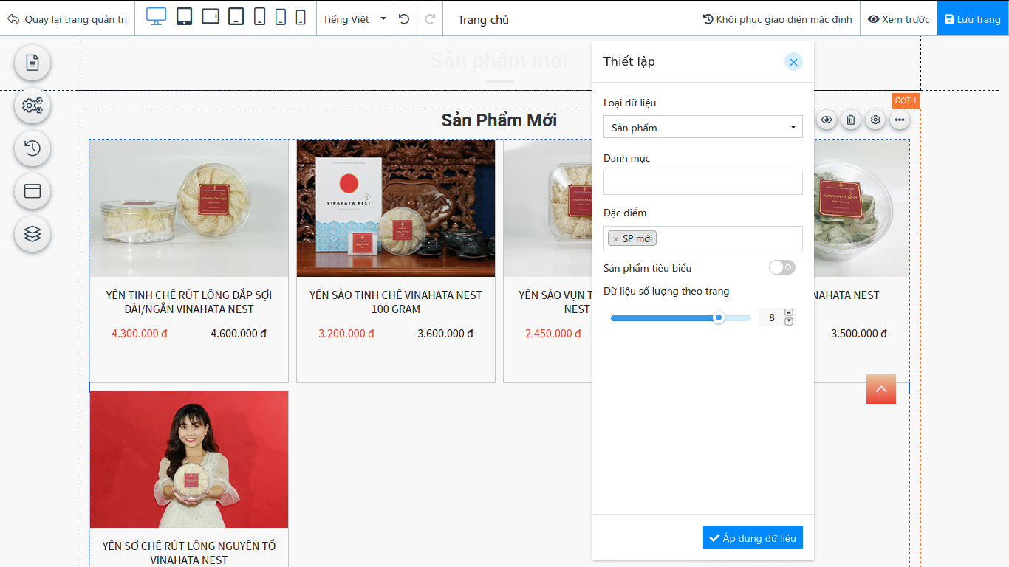The height and width of the screenshot is (567, 1009).
Task: Open the Tiếng Việt language dropdown
Action: [355, 19]
